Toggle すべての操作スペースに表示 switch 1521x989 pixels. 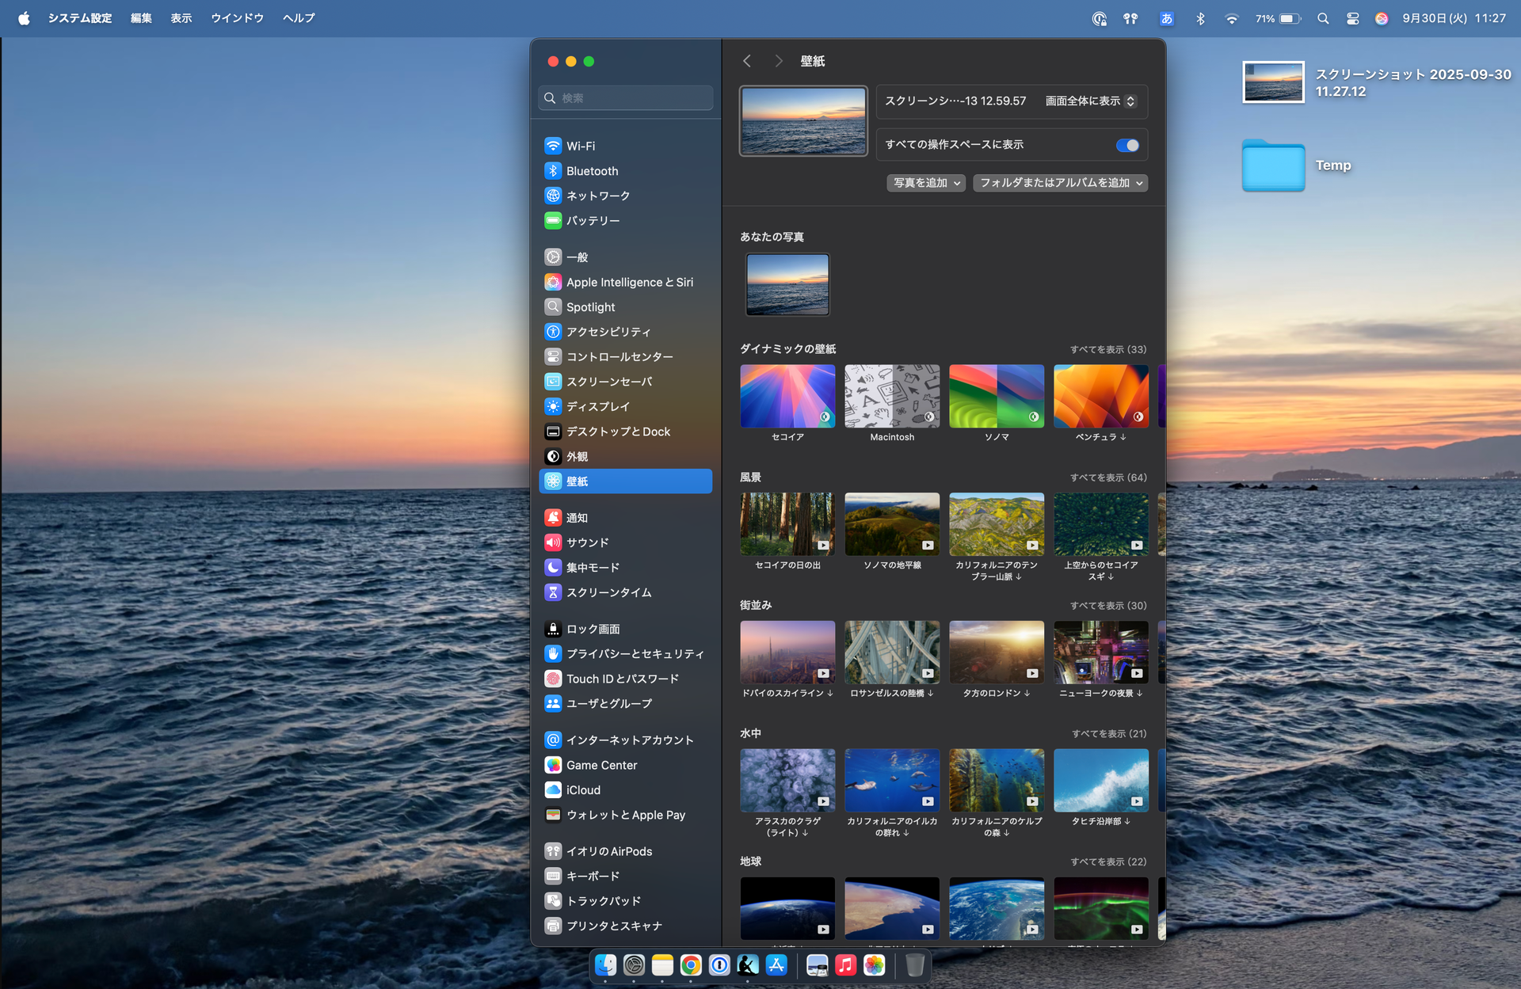tap(1126, 145)
